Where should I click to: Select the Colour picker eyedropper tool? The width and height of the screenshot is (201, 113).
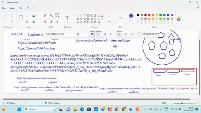[x=51, y=22]
